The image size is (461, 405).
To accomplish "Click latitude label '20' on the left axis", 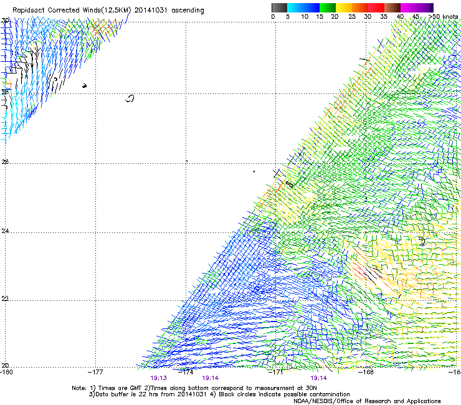I will (x=5, y=365).
